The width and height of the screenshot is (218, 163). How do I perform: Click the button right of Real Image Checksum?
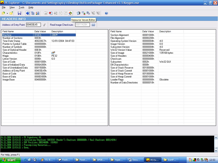coord(93,25)
